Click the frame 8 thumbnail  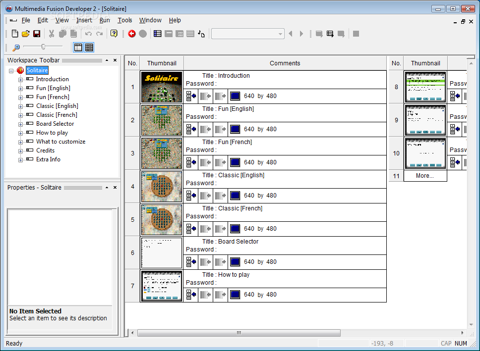point(425,87)
